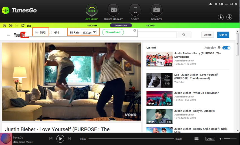
Task: Open the DEVICE section
Action: tap(135, 12)
